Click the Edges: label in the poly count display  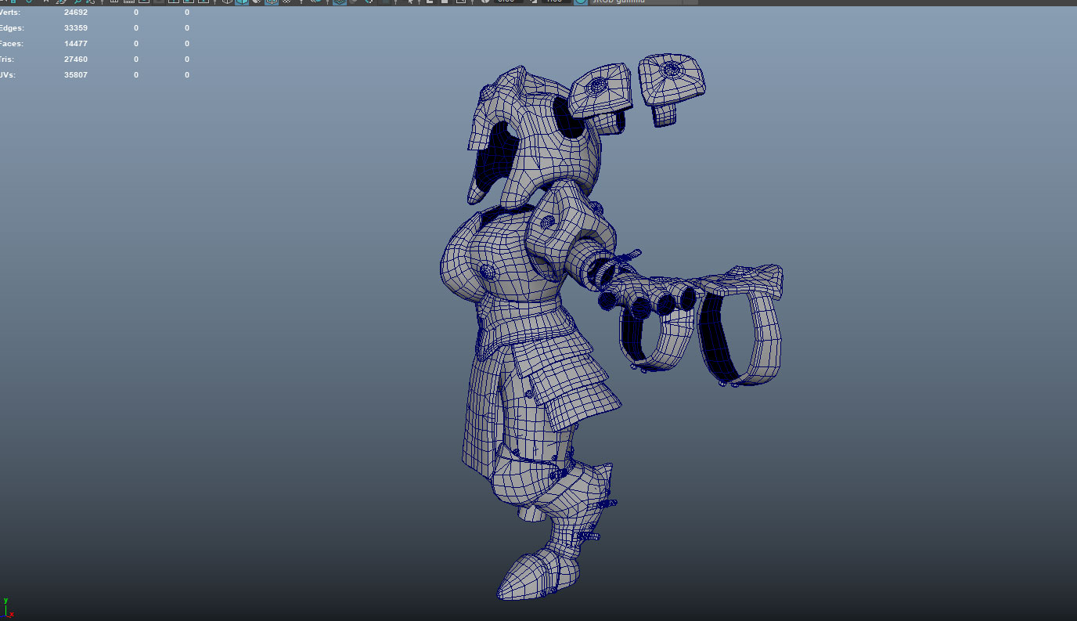tap(11, 28)
